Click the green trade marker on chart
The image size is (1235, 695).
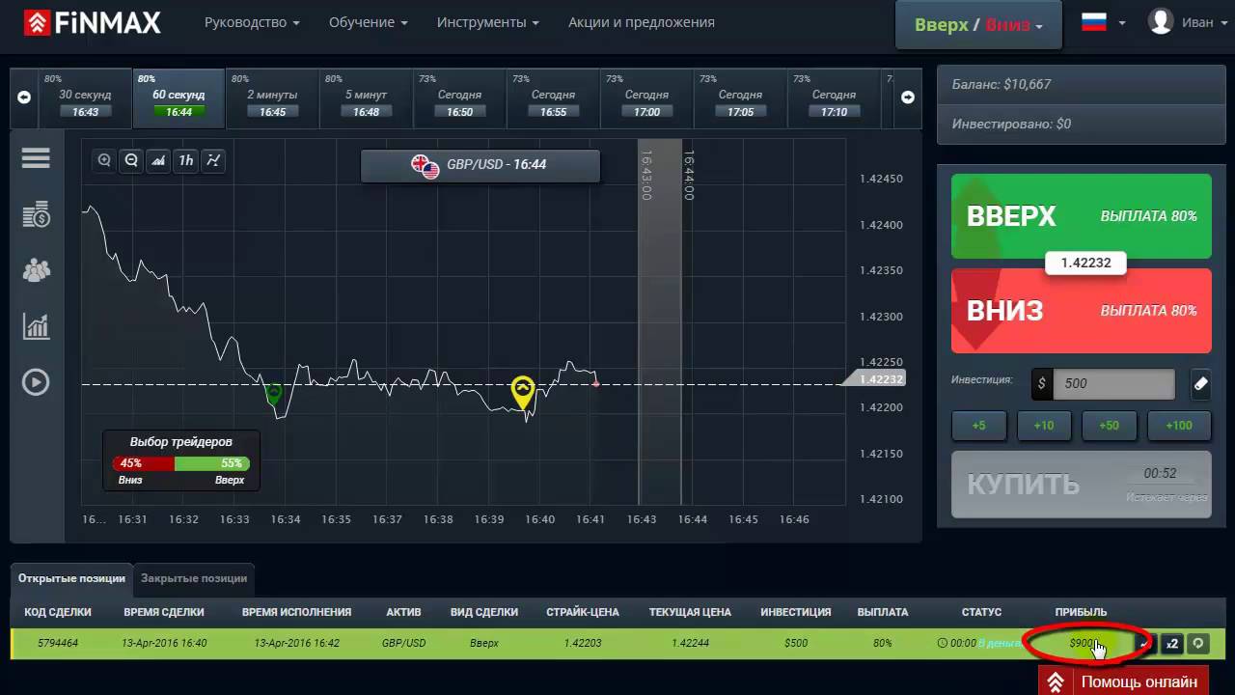(x=274, y=394)
